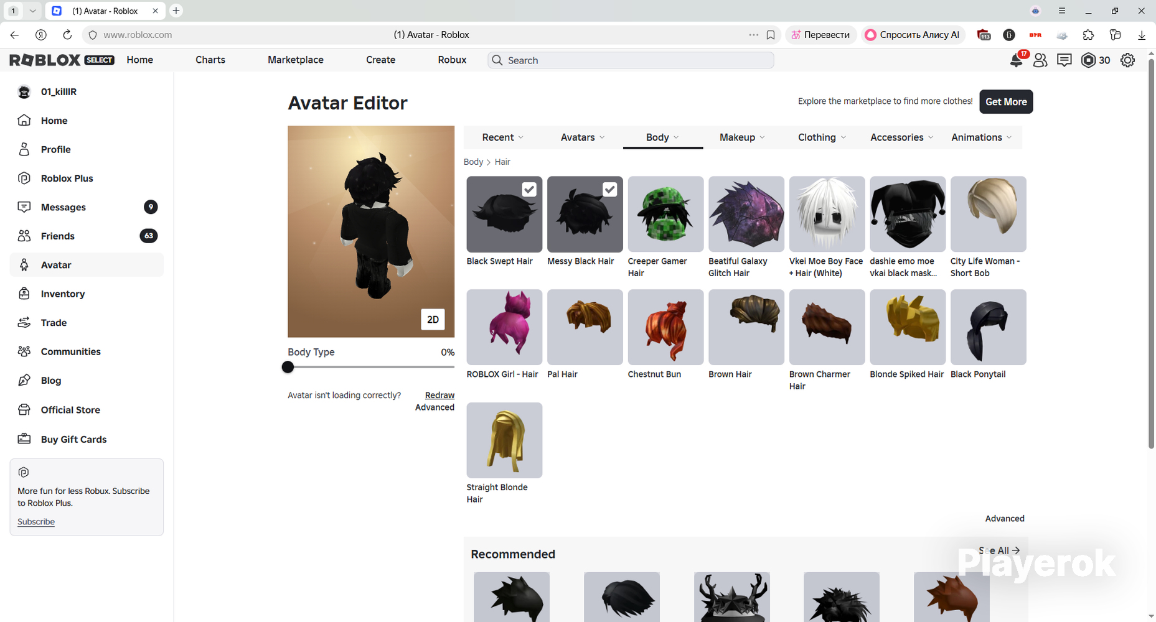Click the Buy Gift Cards icon in sidebar
The image size is (1156, 622).
coord(24,439)
